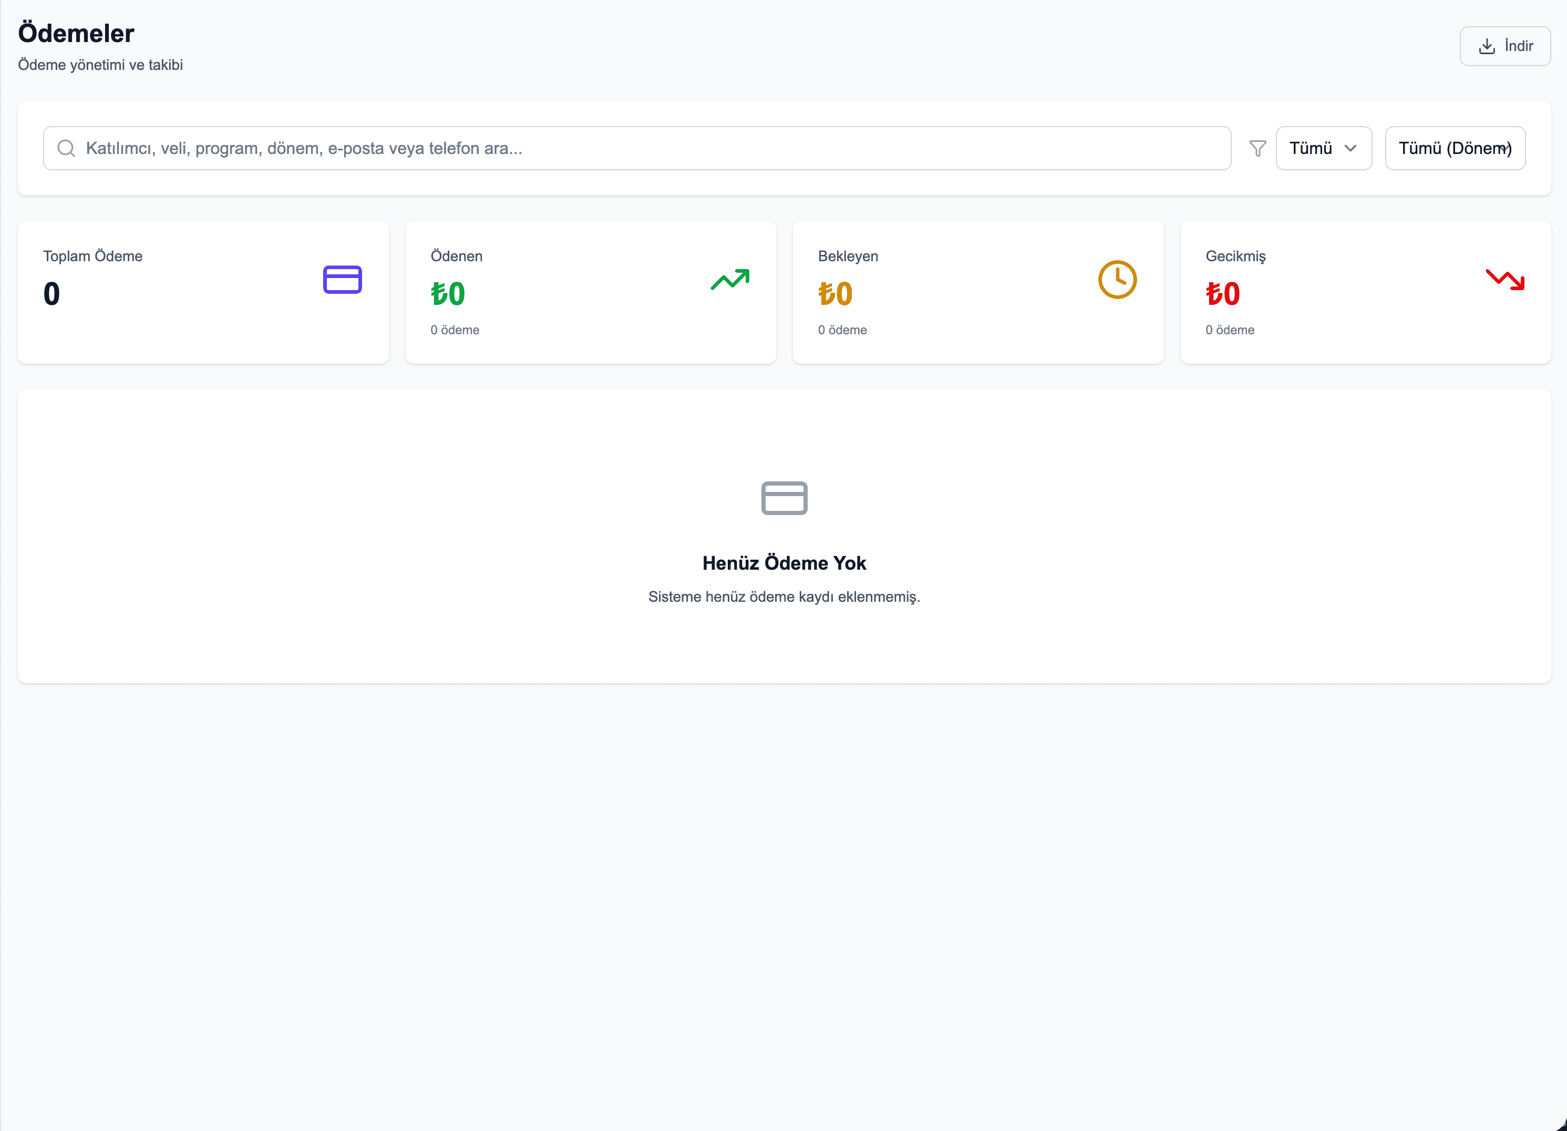Click the Henüz Ödeme Yok heading
Viewport: 1567px width, 1131px height.
[784, 563]
